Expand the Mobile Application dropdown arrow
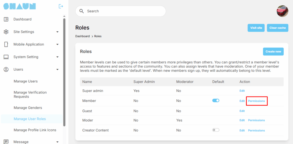This screenshot has height=144, width=293. [x=58, y=45]
